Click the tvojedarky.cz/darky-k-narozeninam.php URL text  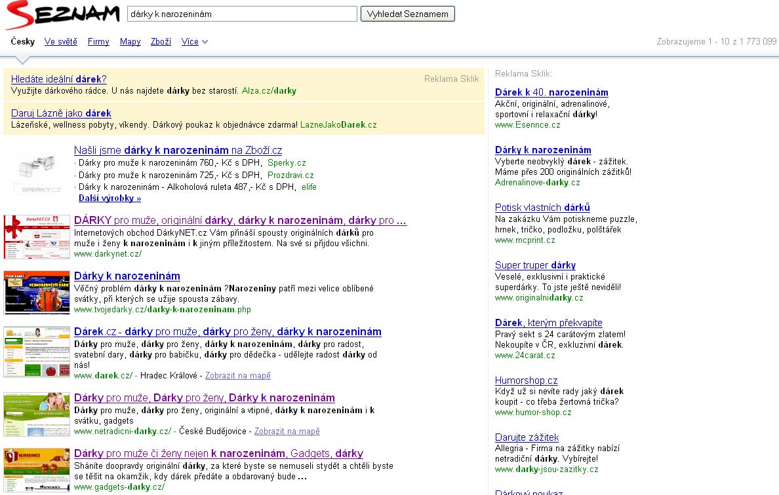[163, 310]
